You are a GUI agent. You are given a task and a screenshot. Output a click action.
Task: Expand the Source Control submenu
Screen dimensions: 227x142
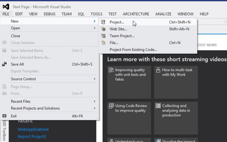click(94, 79)
